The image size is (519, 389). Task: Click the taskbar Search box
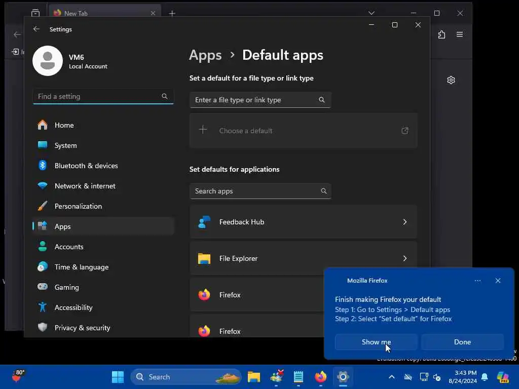point(186,377)
